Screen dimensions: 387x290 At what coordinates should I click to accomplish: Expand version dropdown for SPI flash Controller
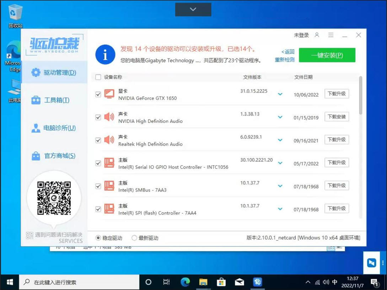[x=280, y=209]
